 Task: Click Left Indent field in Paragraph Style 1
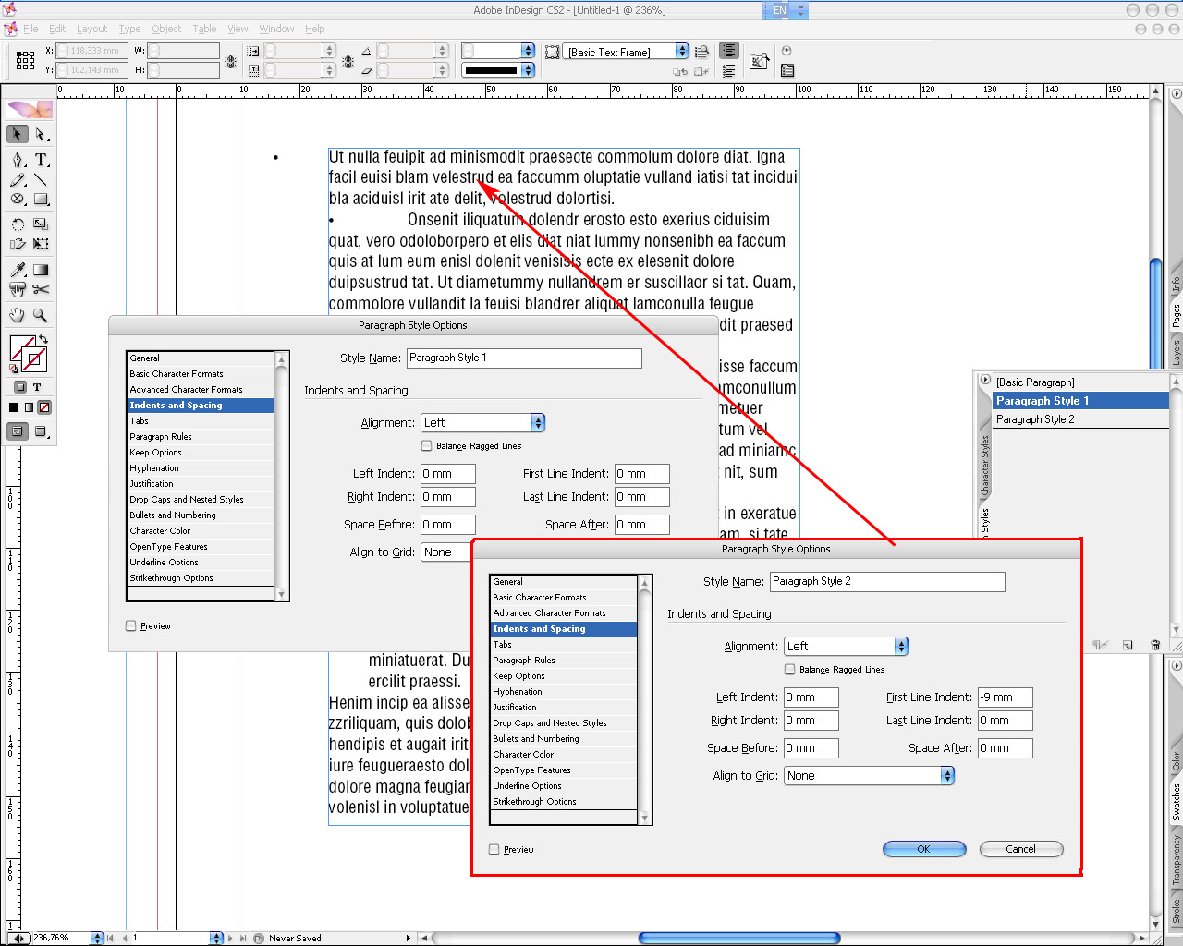coord(448,474)
